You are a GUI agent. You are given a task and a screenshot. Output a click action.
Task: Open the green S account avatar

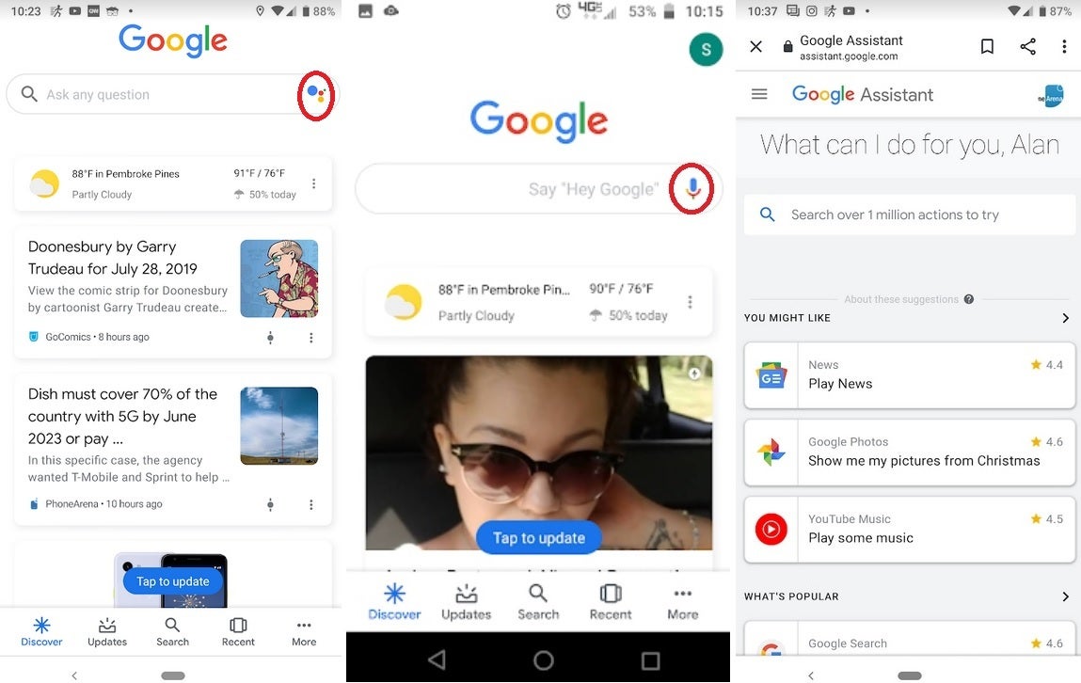(706, 50)
